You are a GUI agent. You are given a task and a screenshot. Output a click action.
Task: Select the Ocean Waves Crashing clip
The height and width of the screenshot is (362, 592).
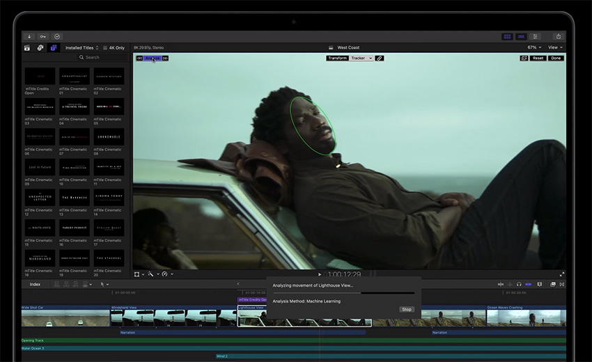(x=527, y=316)
